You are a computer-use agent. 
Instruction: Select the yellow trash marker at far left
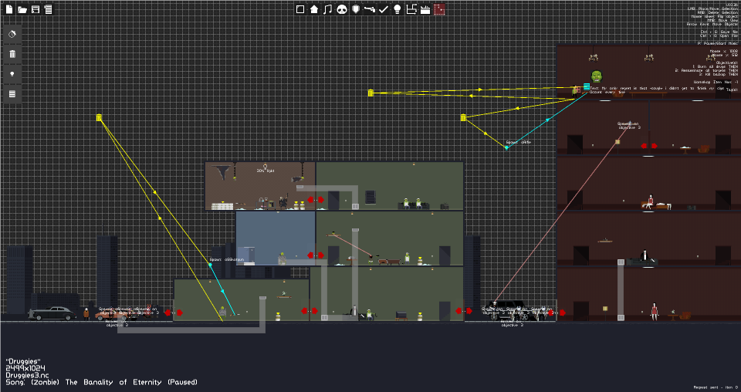100,117
